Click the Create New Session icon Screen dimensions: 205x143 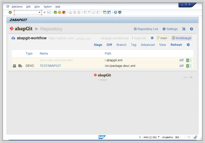pyautogui.click(x=104, y=13)
